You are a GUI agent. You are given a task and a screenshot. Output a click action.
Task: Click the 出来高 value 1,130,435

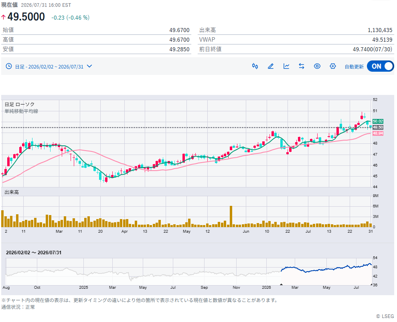tap(380, 30)
